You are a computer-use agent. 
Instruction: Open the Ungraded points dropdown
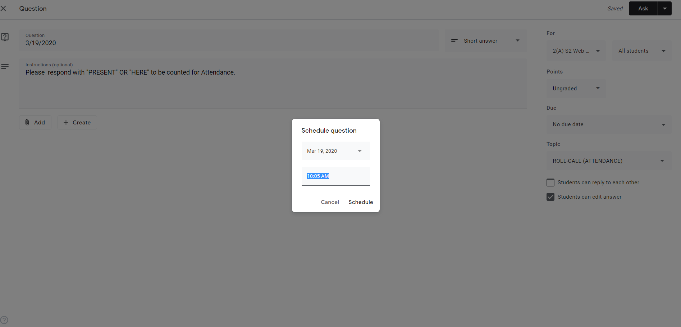(576, 89)
